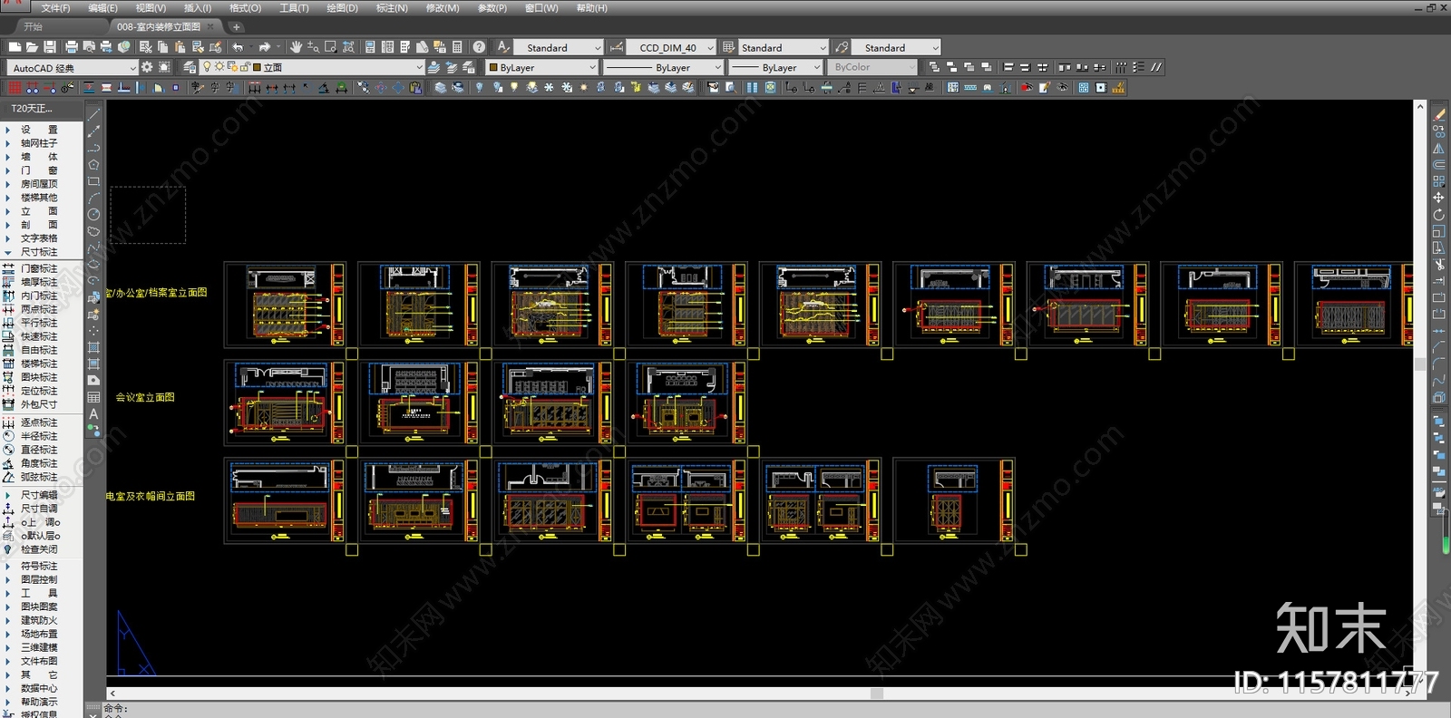Click the Open file icon
1451x718 pixels.
coord(32,47)
